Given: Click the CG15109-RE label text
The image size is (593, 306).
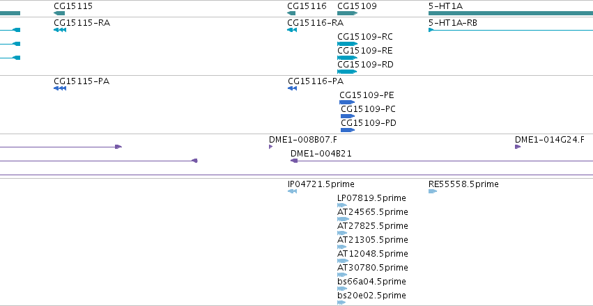Looking at the screenshot, I should 365,51.
